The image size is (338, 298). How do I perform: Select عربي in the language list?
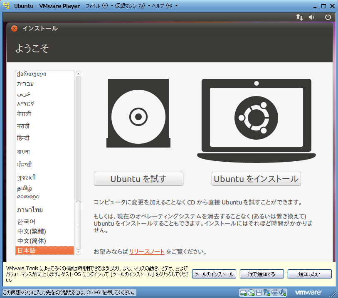[44, 94]
